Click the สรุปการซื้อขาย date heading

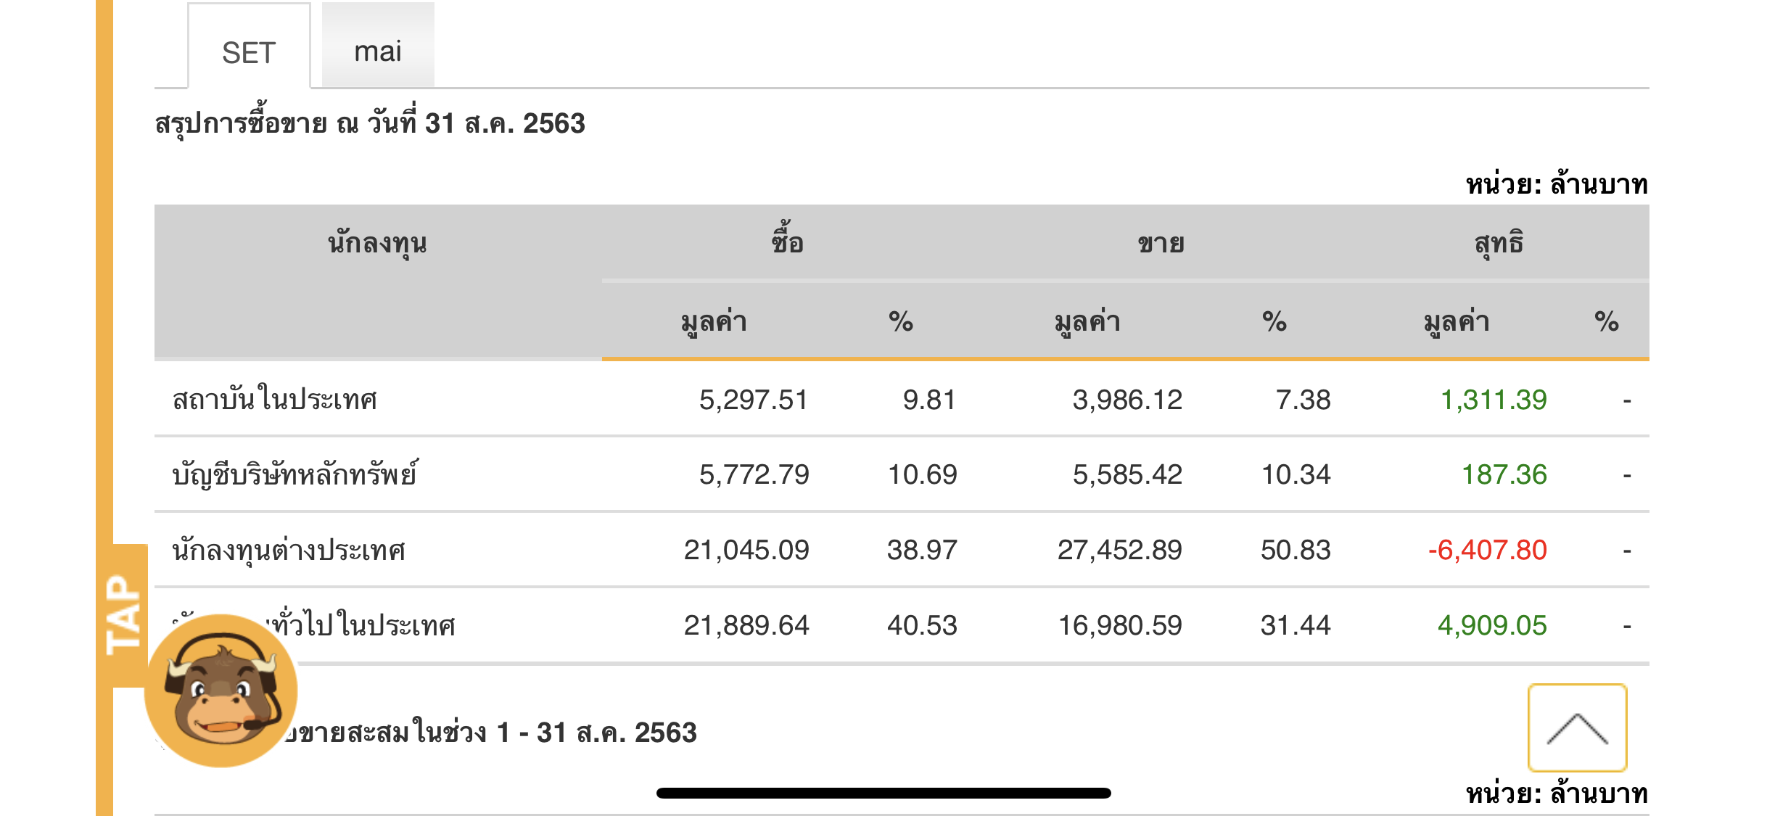370,123
